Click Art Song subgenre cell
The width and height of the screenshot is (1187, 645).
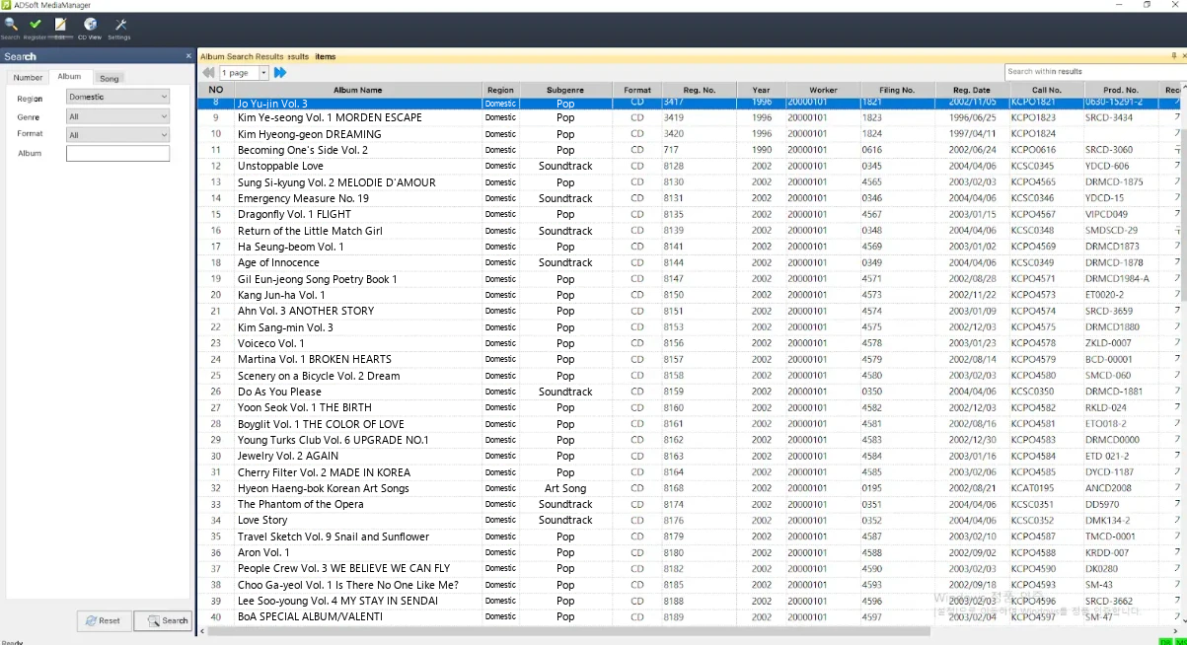565,488
